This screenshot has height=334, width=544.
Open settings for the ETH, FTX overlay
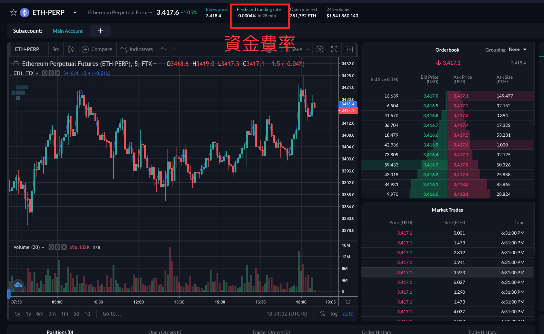pos(51,73)
